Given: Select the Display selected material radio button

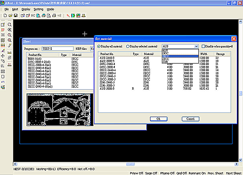Looking at the screenshot, I should 128,46.
